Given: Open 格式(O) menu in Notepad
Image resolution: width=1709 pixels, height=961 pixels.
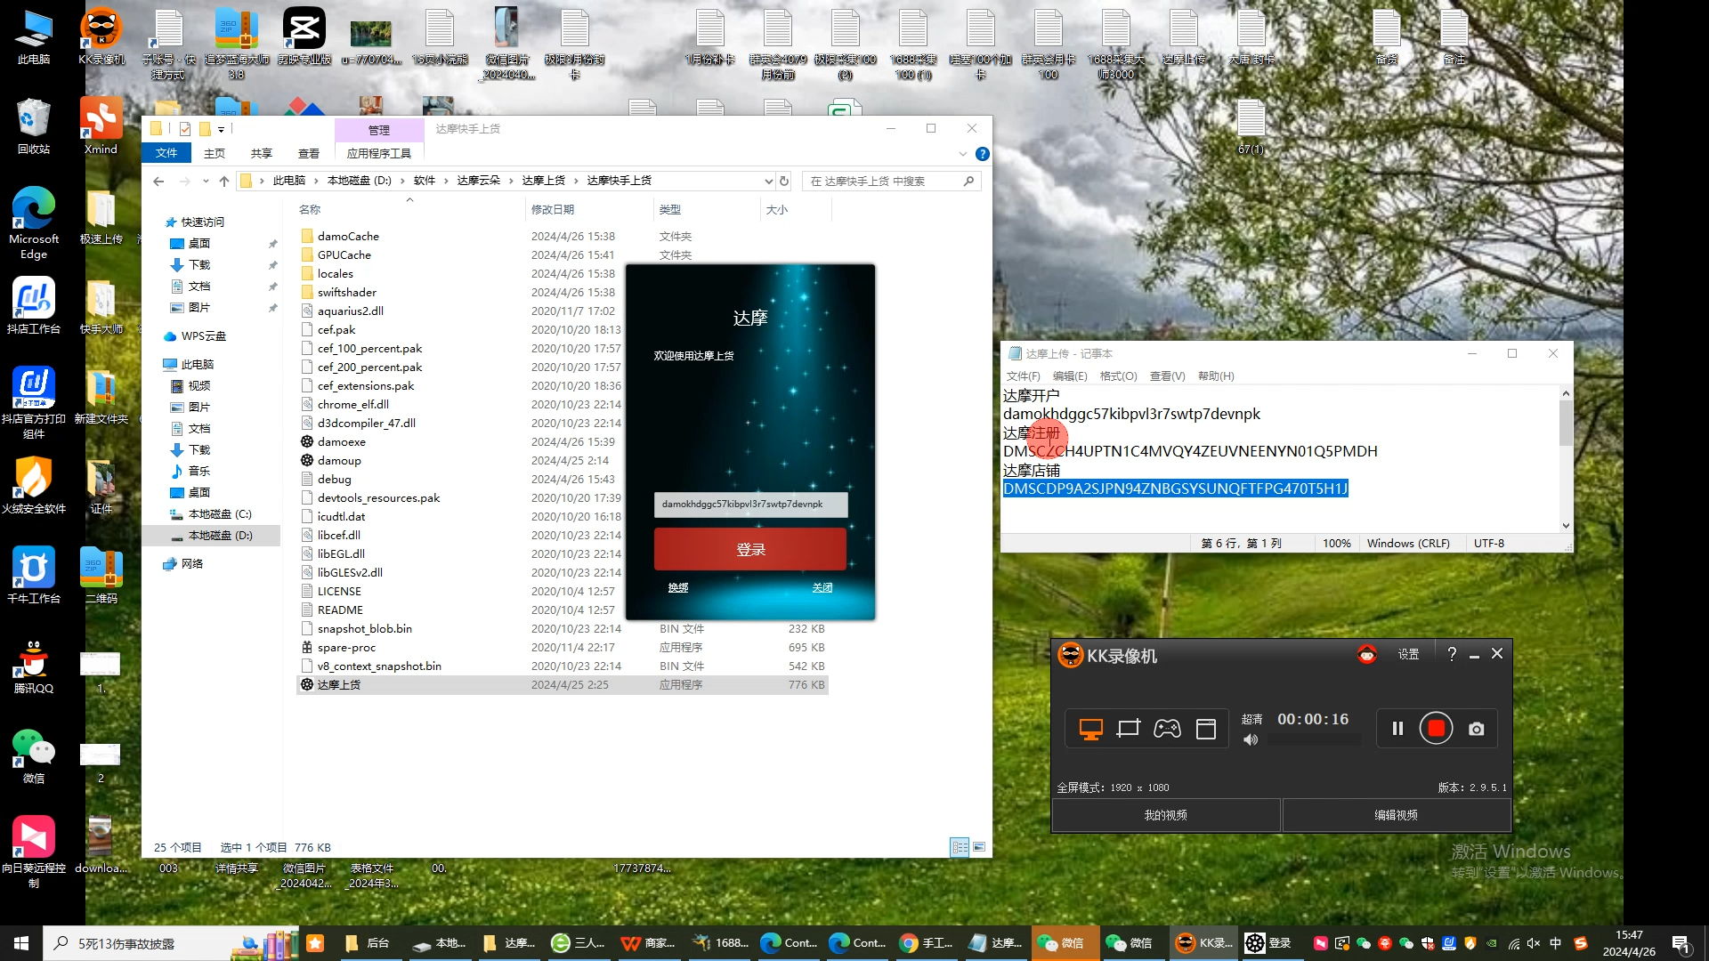Looking at the screenshot, I should [1118, 376].
